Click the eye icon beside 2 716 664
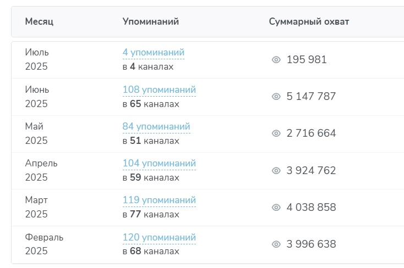This screenshot has height=268, width=404. pyautogui.click(x=276, y=133)
